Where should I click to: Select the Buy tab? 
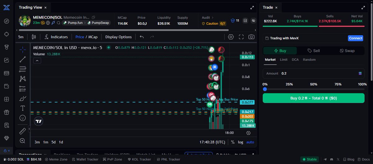pos(280,51)
